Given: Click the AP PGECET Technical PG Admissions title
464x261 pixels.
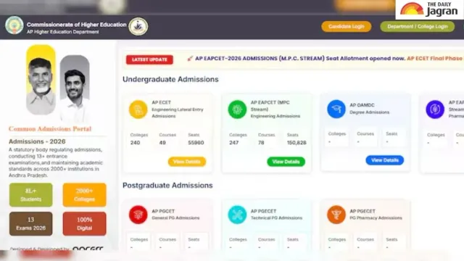Looking at the screenshot, I should point(276,215).
